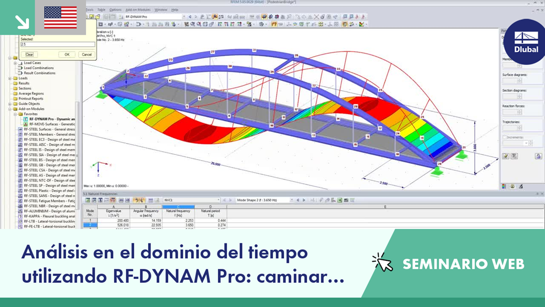Open the Options menu

[115, 10]
